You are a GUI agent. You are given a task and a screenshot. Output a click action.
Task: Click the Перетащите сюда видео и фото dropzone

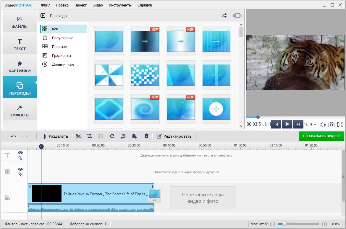(x=203, y=198)
